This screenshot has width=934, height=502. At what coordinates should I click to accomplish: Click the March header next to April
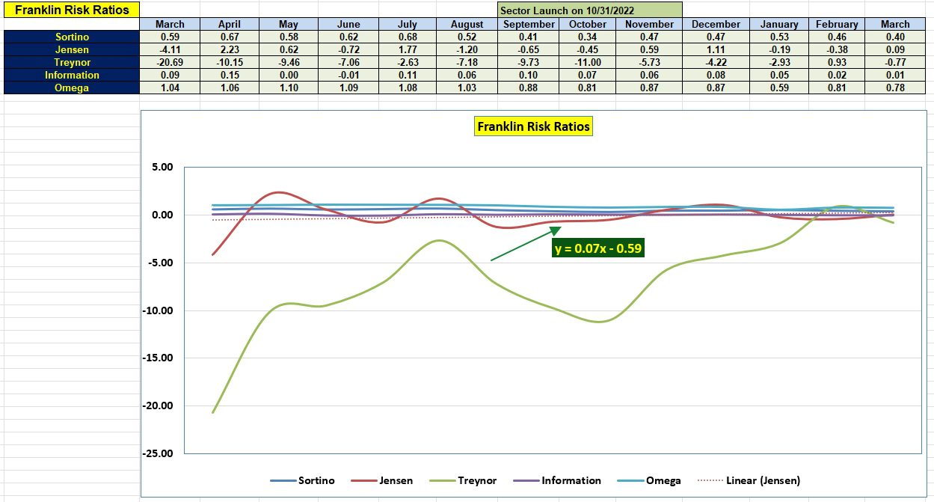(x=170, y=24)
